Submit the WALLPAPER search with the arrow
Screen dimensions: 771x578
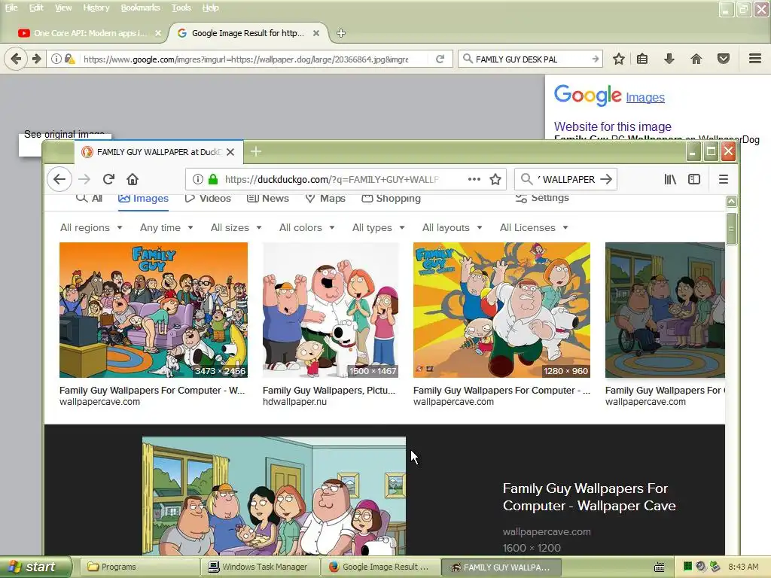pyautogui.click(x=606, y=179)
